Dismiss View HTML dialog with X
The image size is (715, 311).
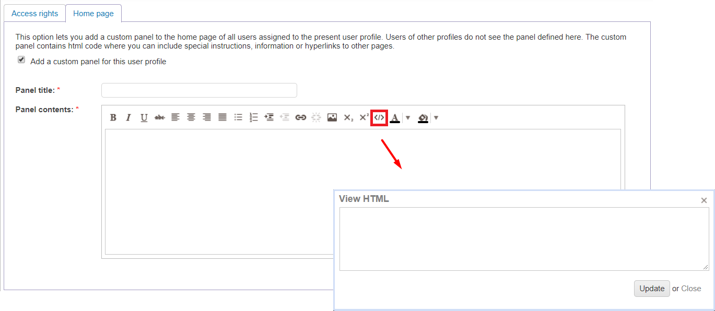point(704,200)
